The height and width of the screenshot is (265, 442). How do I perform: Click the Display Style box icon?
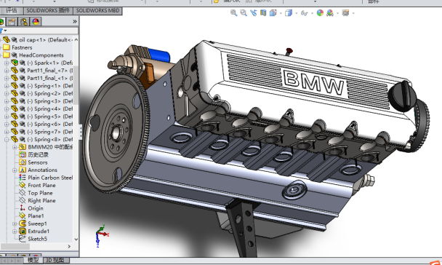point(289,12)
